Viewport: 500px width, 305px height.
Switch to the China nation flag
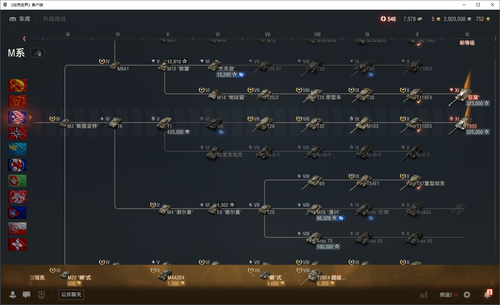pyautogui.click(x=17, y=85)
